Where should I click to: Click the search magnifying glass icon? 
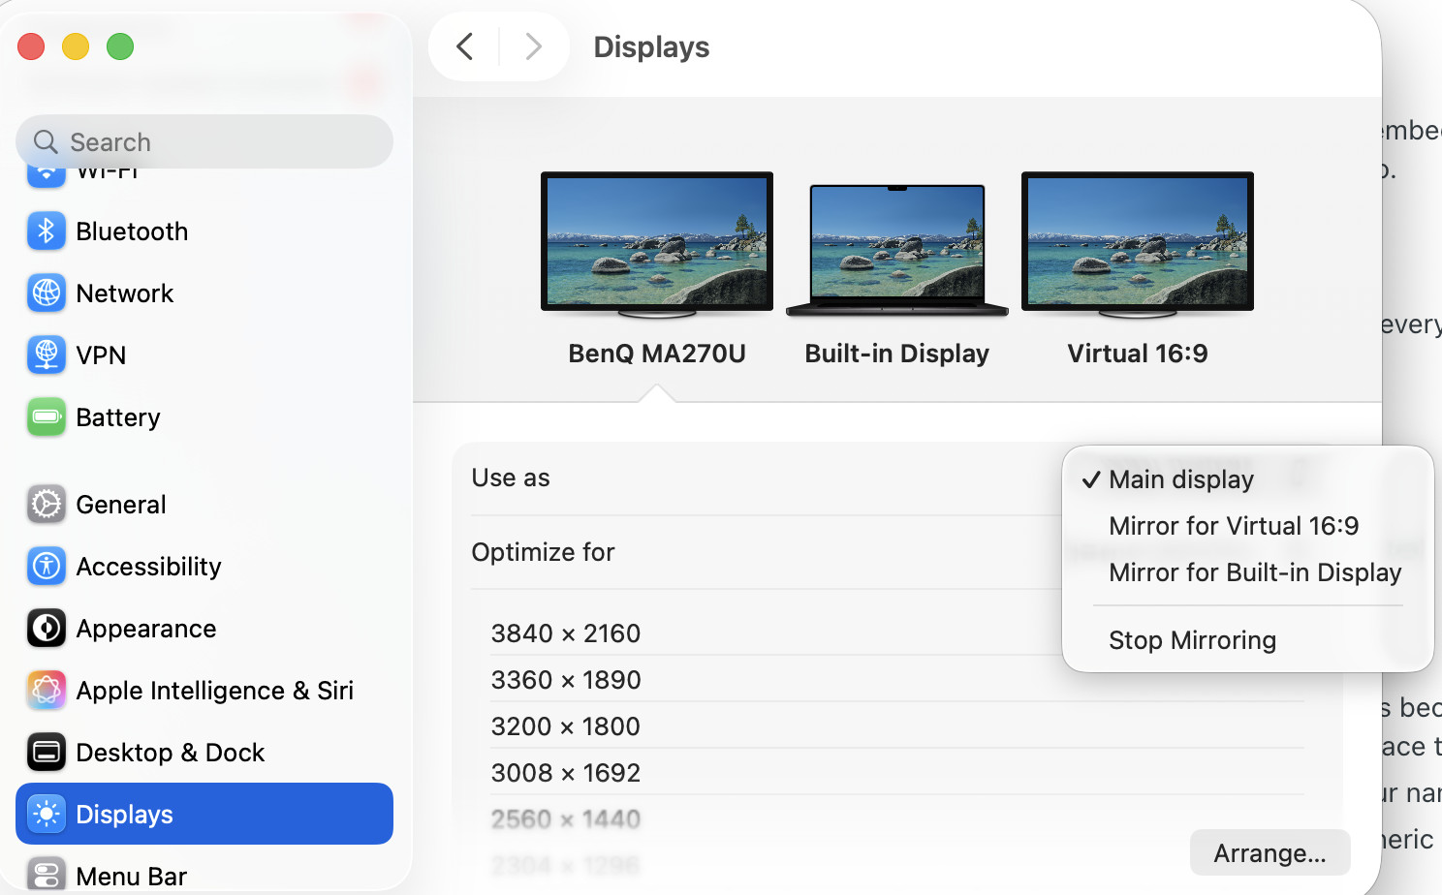(x=45, y=142)
